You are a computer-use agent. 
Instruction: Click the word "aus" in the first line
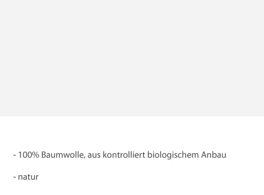click(94, 155)
